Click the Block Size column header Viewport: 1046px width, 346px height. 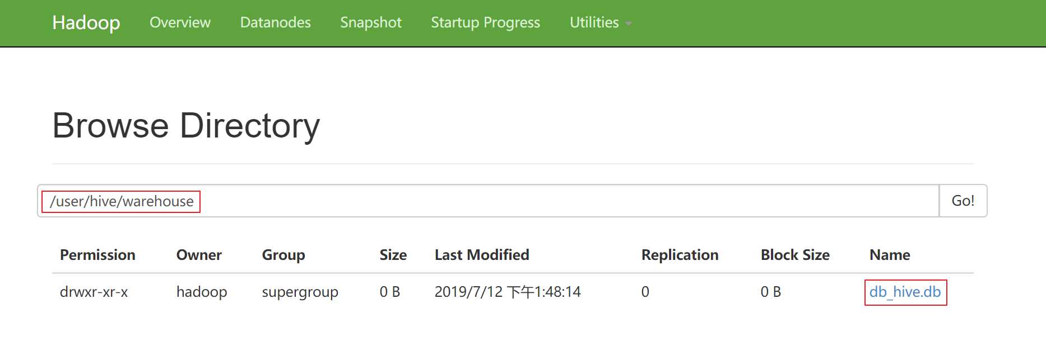(x=795, y=255)
